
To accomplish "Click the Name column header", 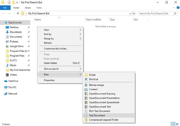I will tap(38, 20).
